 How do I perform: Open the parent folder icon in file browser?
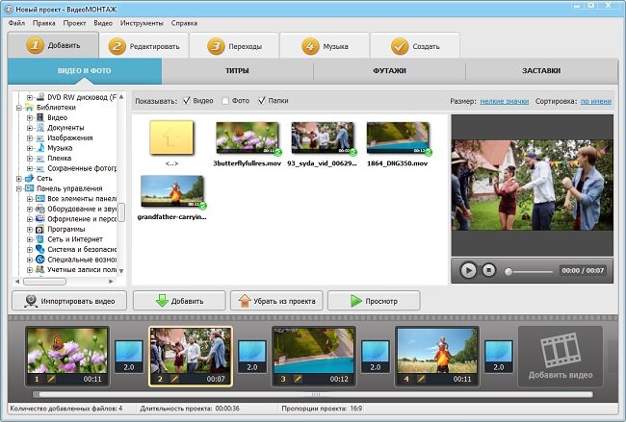(171, 137)
